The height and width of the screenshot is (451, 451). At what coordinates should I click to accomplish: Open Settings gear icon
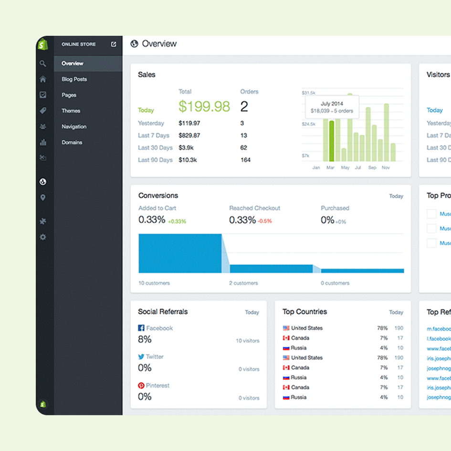tap(43, 237)
